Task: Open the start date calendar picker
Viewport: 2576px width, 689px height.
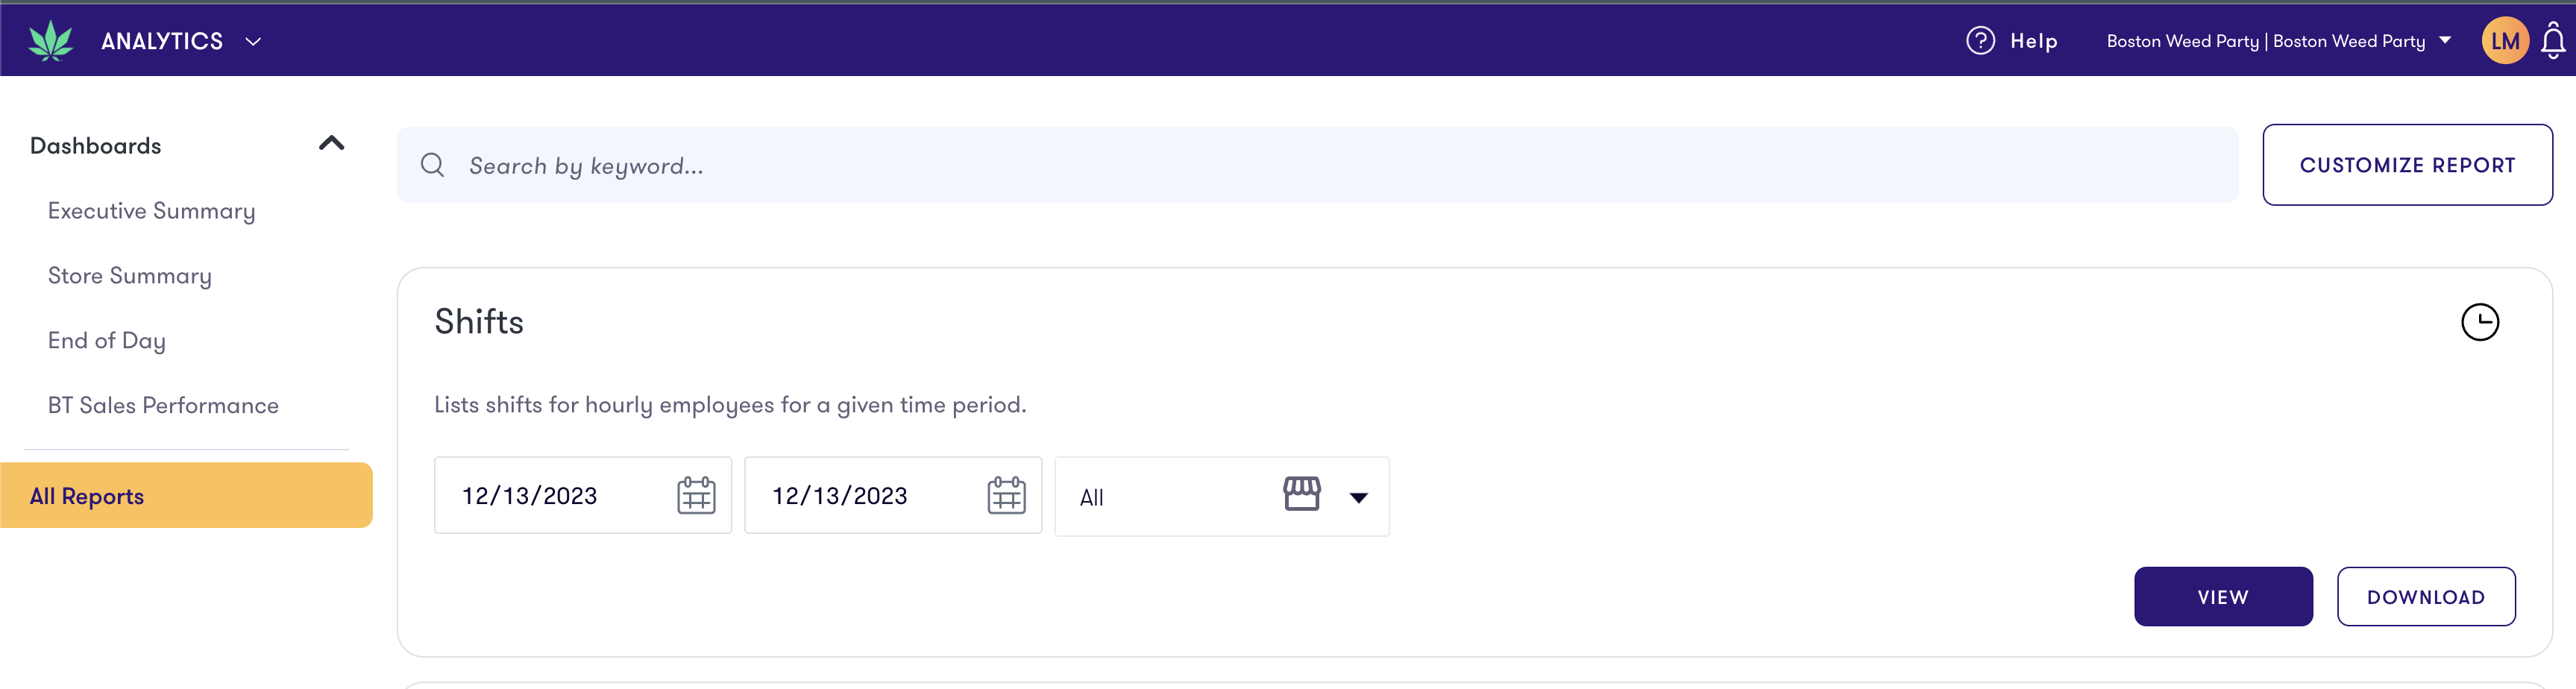Action: 697,494
